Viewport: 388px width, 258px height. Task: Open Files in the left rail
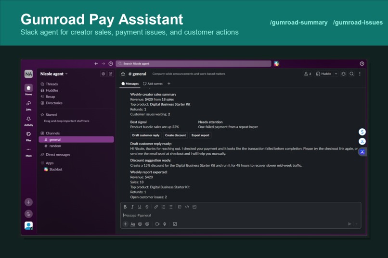tap(28, 136)
